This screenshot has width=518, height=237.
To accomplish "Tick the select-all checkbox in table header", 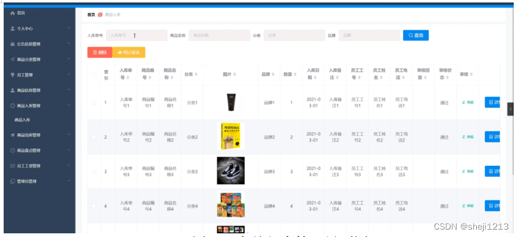I will click(94, 75).
